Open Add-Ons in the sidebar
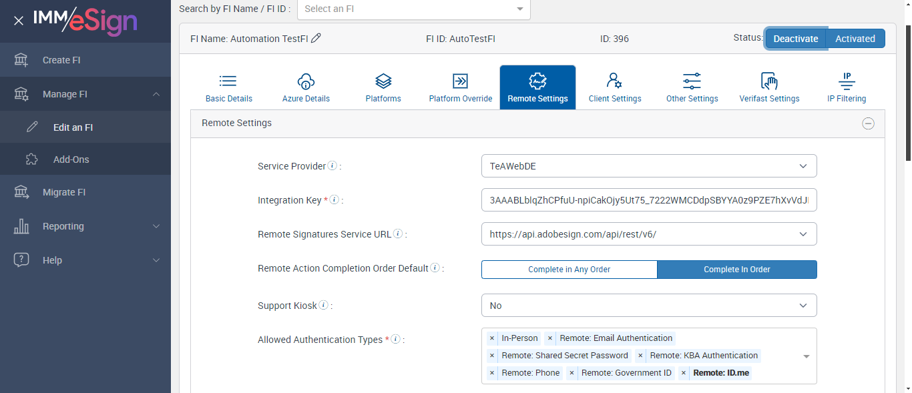 click(x=71, y=159)
